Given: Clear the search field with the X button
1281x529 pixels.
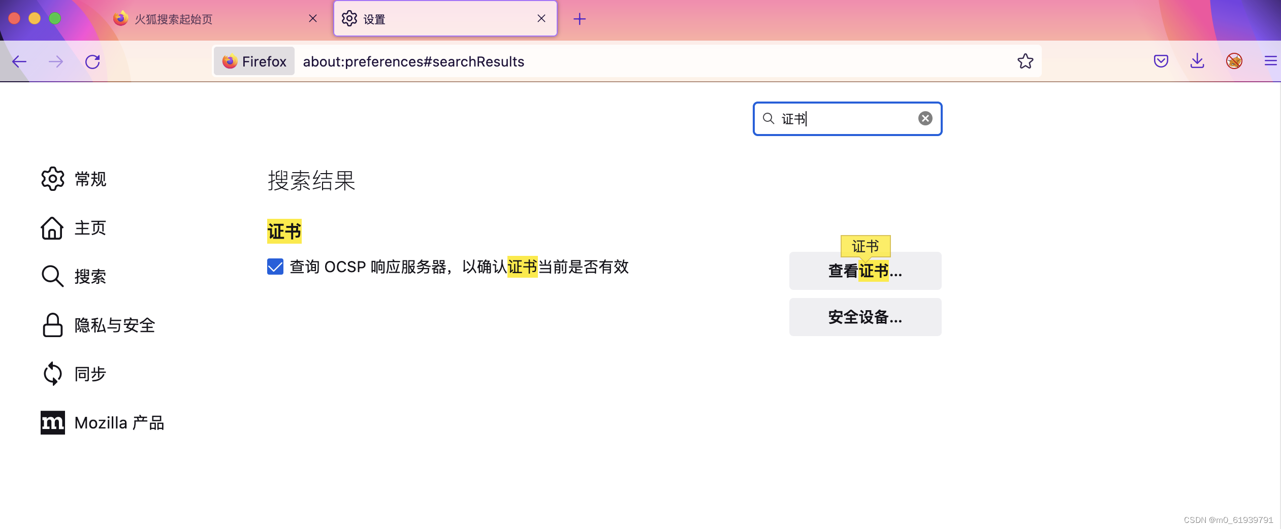Looking at the screenshot, I should [925, 118].
